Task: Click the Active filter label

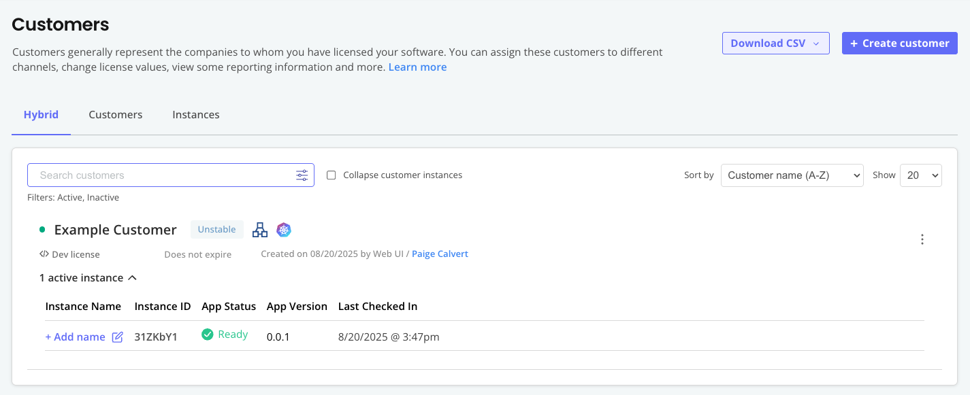Action: point(68,197)
